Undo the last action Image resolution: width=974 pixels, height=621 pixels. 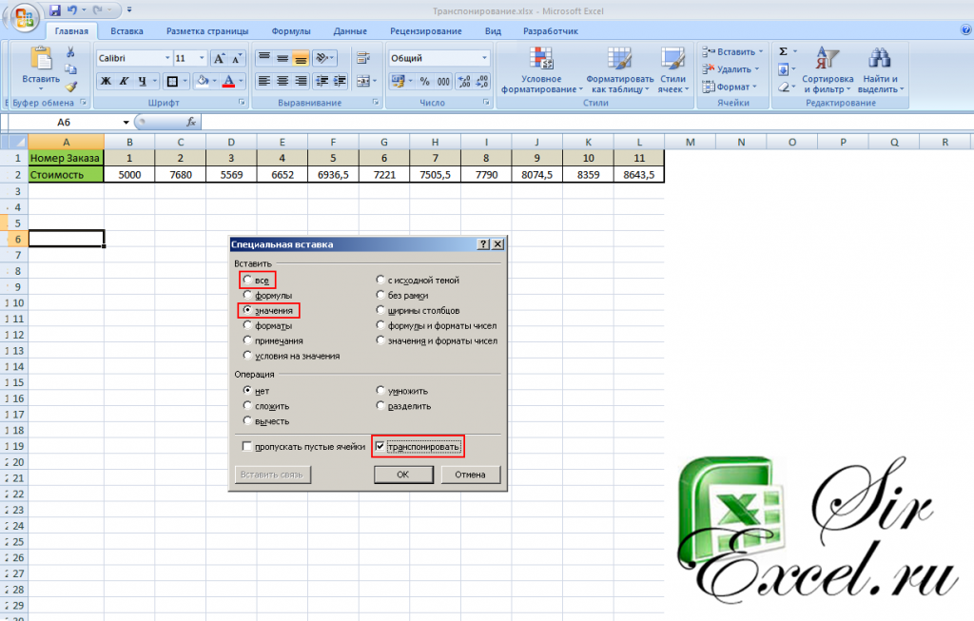click(x=72, y=10)
